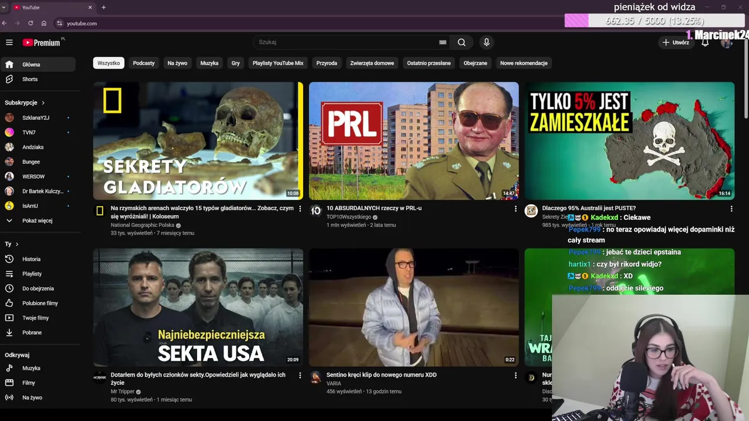Image resolution: width=749 pixels, height=421 pixels.
Task: Open Shorts in sidebar
Action: [x=38, y=79]
